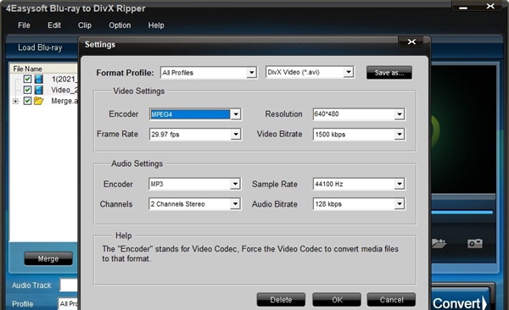Toggle checkbox for Video_2 file

point(28,90)
